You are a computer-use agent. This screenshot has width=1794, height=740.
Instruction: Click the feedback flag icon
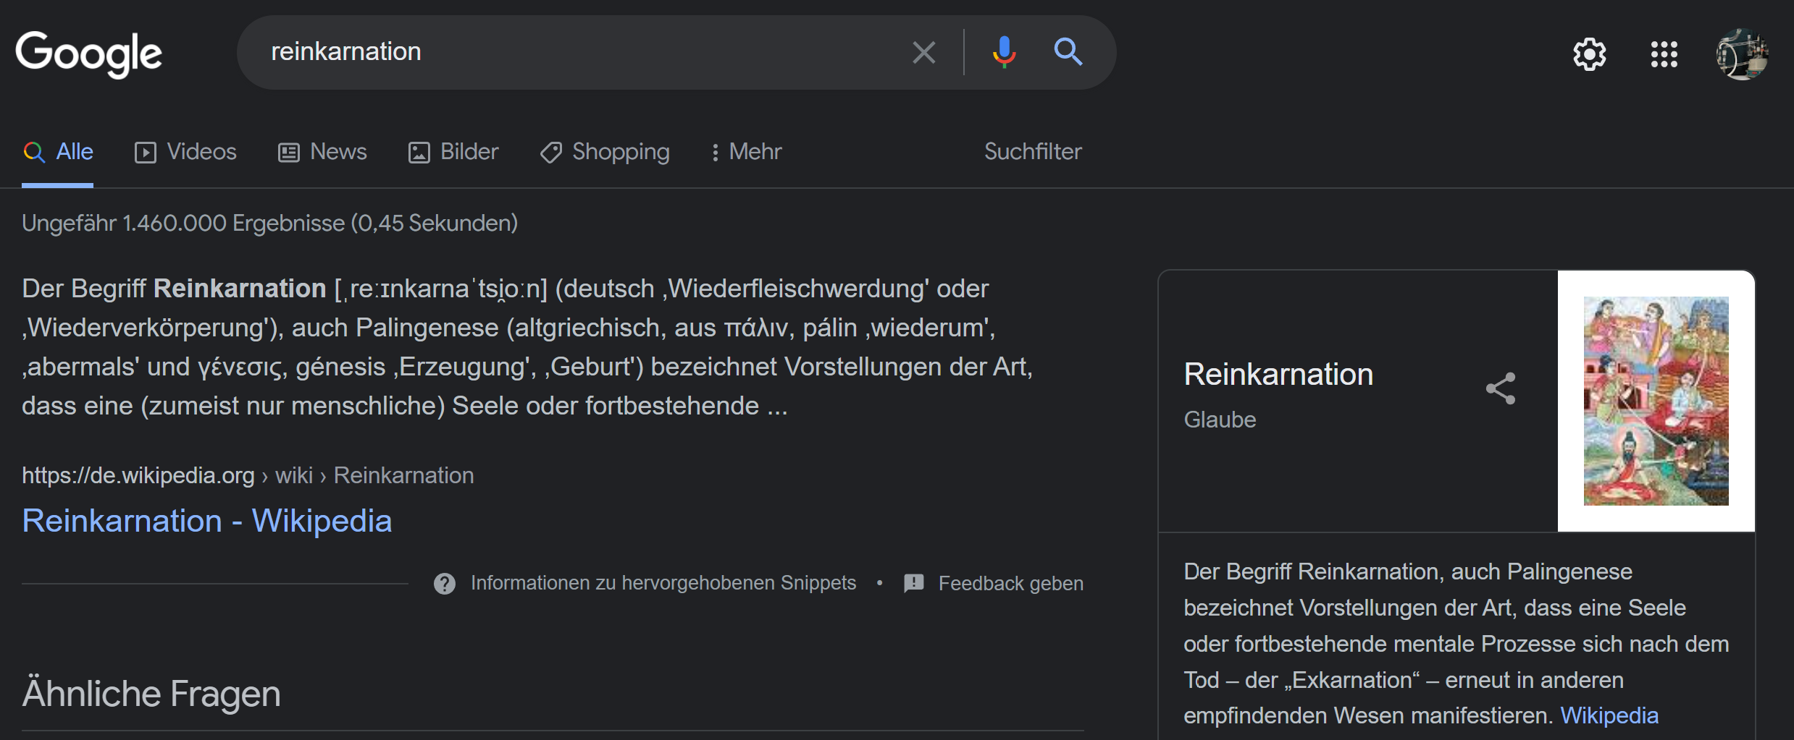914,583
